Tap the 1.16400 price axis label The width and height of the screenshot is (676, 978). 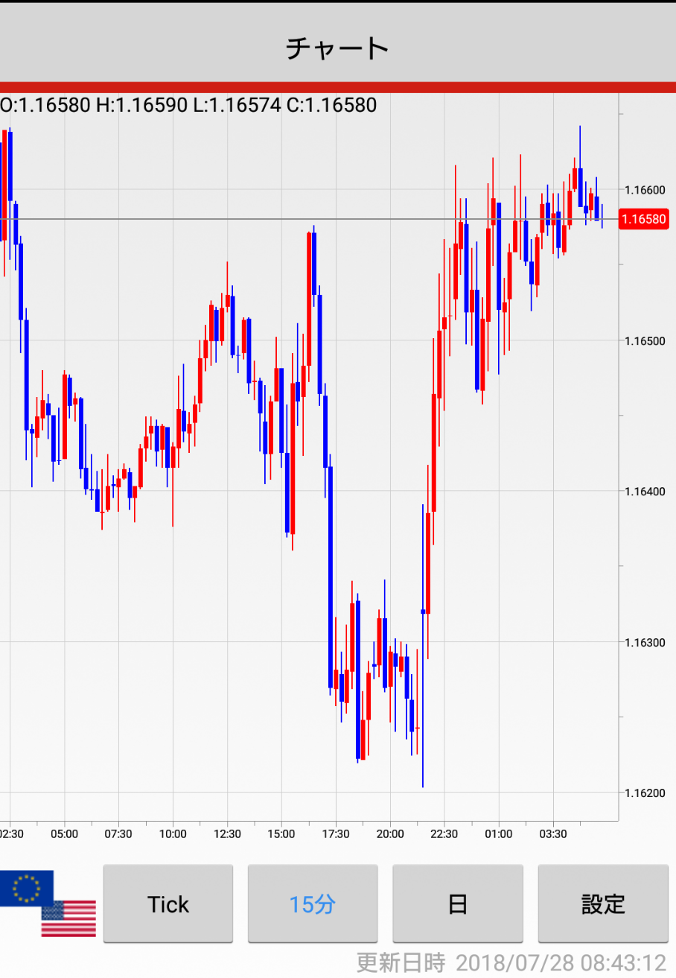(645, 492)
